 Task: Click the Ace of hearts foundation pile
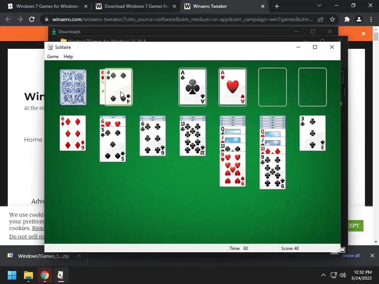(x=232, y=87)
